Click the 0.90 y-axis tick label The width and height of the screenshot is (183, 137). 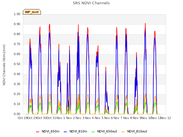point(17,24)
